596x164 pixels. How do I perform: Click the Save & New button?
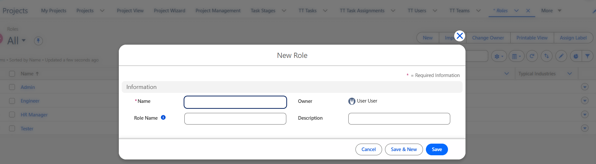tap(404, 149)
